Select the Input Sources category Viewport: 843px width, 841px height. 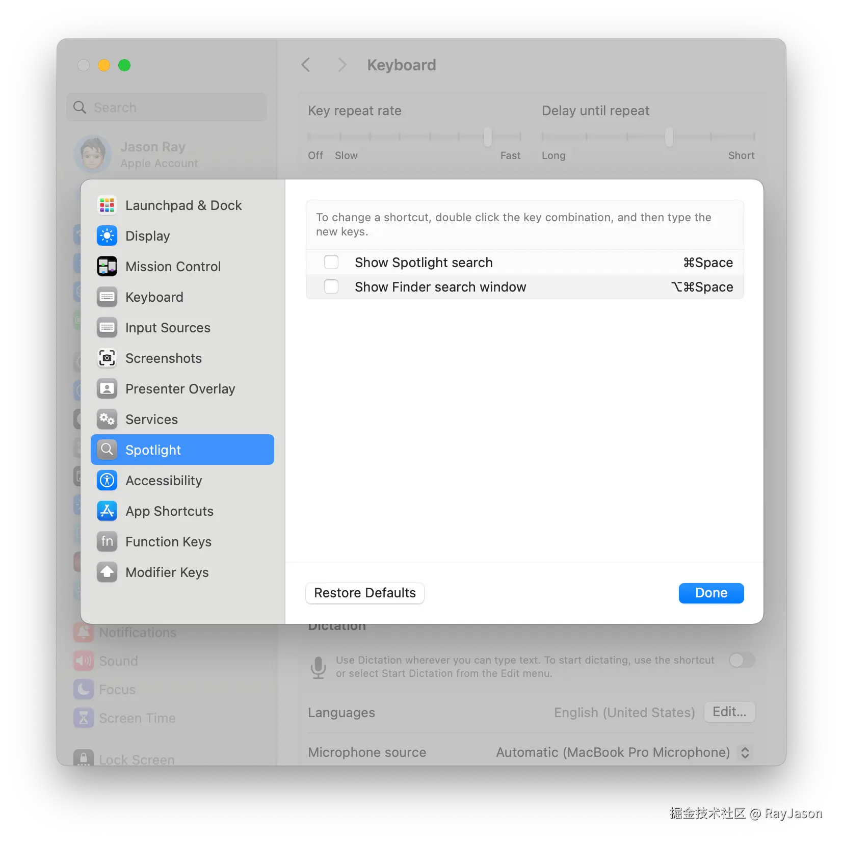182,327
